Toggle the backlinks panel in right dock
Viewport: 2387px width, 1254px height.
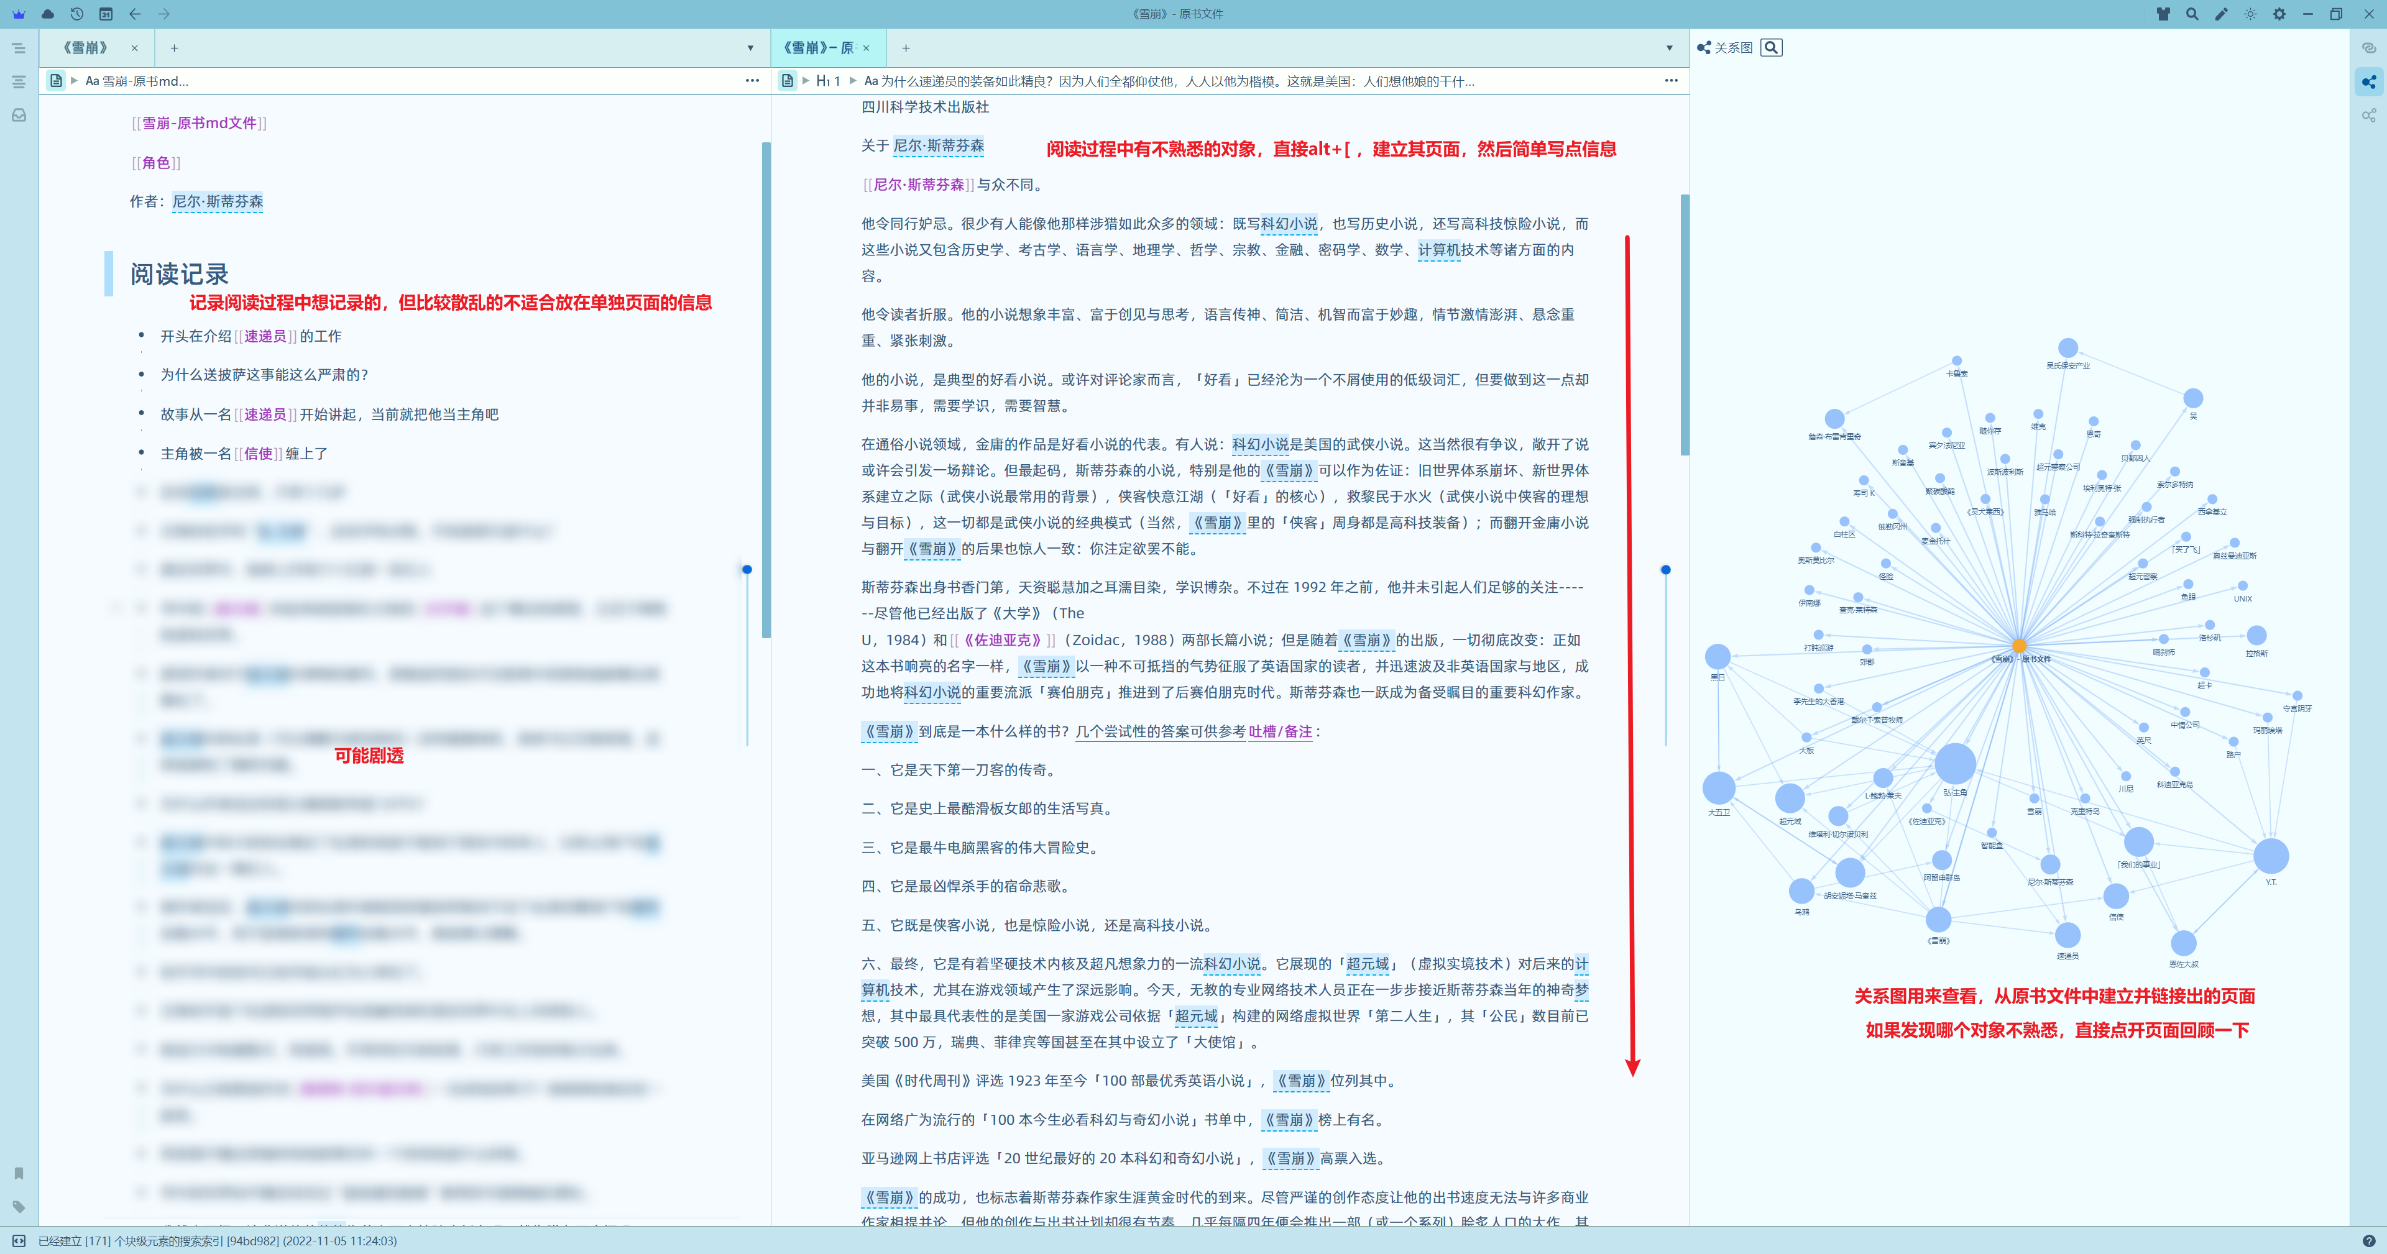(2368, 48)
